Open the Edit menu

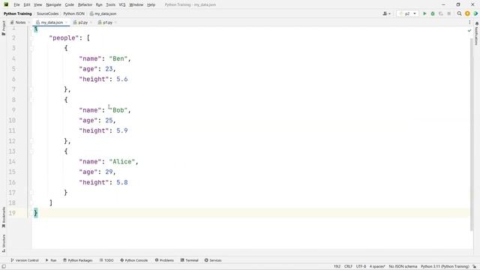(27, 4)
